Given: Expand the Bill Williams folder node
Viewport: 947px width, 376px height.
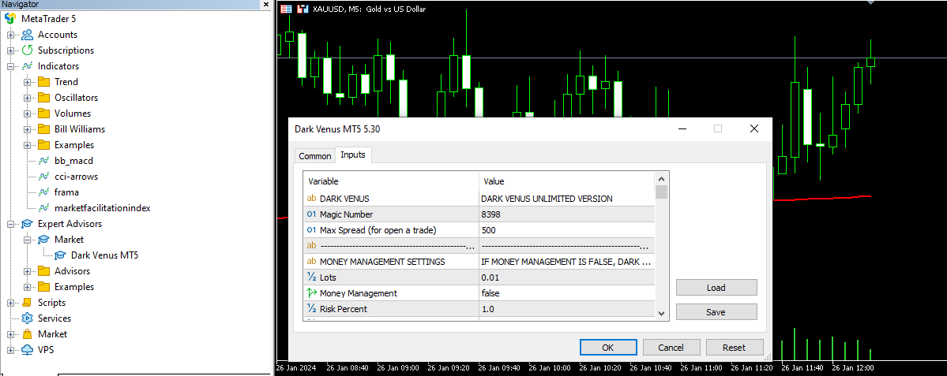Looking at the screenshot, I should pyautogui.click(x=27, y=129).
